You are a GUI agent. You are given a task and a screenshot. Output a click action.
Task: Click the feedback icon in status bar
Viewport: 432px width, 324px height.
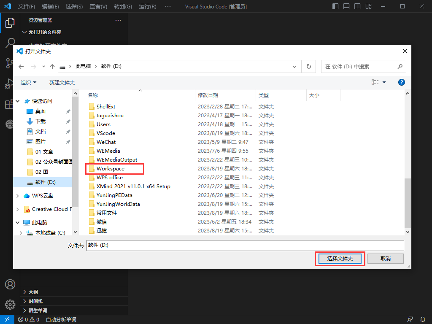[x=410, y=319]
